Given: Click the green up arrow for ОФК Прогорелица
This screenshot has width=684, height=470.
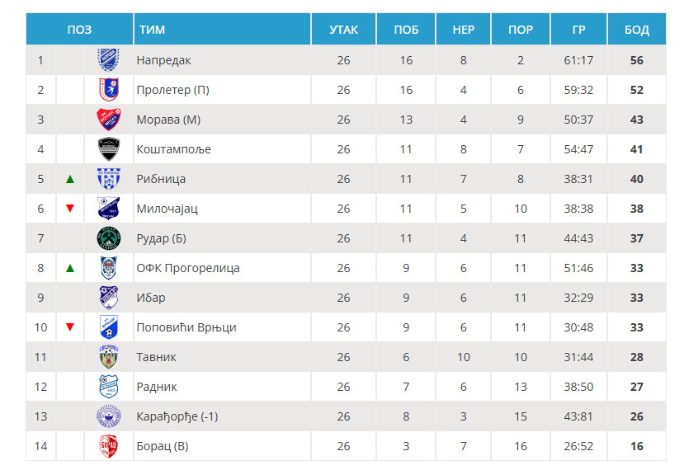Looking at the screenshot, I should (70, 268).
